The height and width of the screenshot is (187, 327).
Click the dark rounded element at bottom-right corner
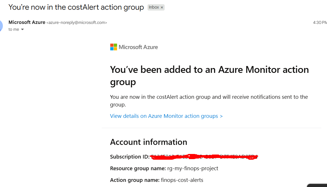coord(318,185)
